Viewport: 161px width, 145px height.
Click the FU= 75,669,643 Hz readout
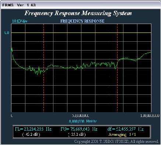tap(79, 129)
